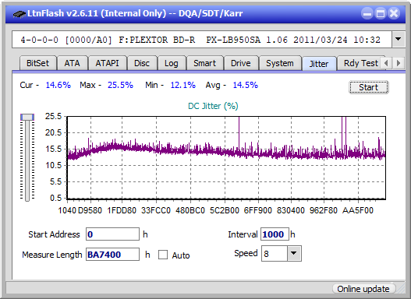This screenshot has width=411, height=299.
Task: Open the PLEXTOR drive selection dropdown
Action: coord(399,39)
